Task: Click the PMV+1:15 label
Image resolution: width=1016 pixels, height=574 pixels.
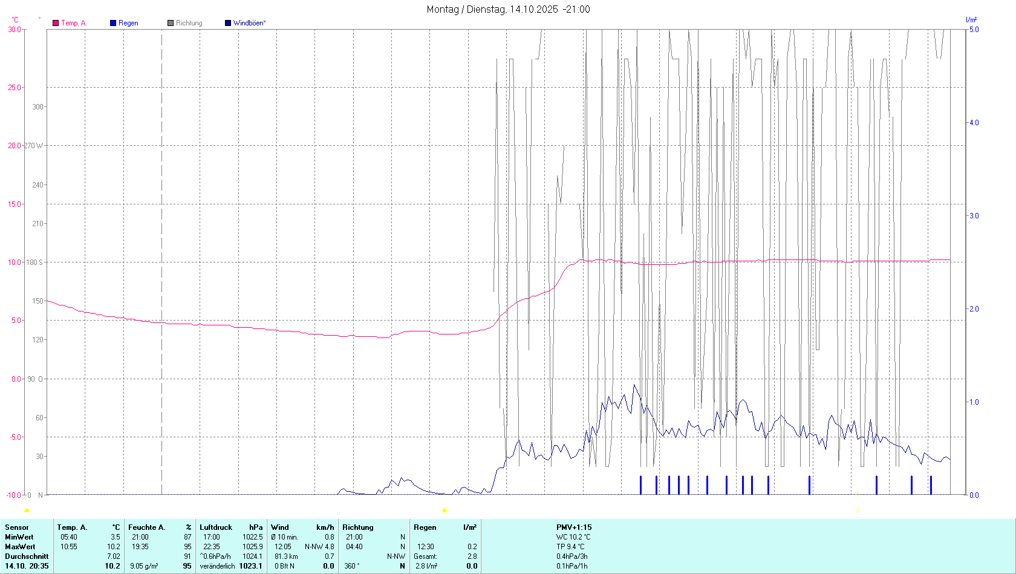Action: 574,527
